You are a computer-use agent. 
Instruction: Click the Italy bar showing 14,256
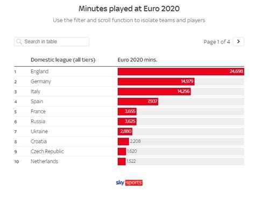(154, 91)
